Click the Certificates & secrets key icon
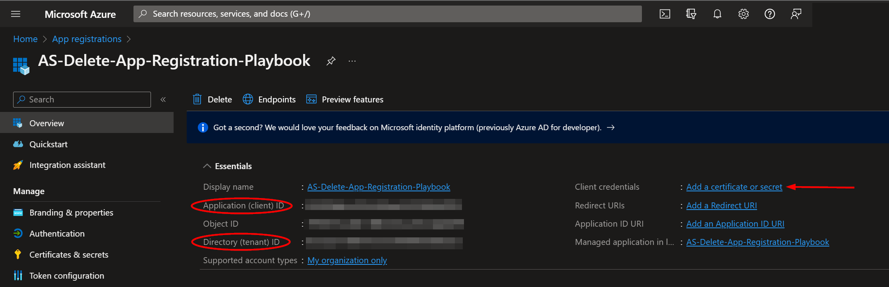Image resolution: width=889 pixels, height=287 pixels. [x=18, y=254]
